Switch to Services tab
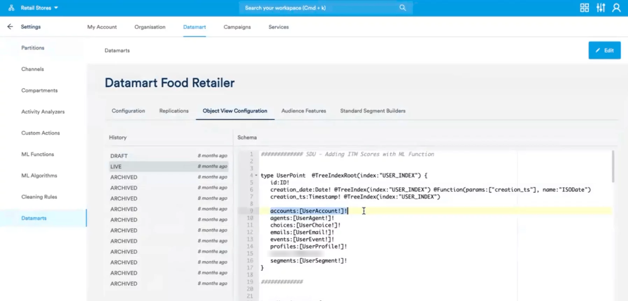This screenshot has width=628, height=301. click(279, 27)
